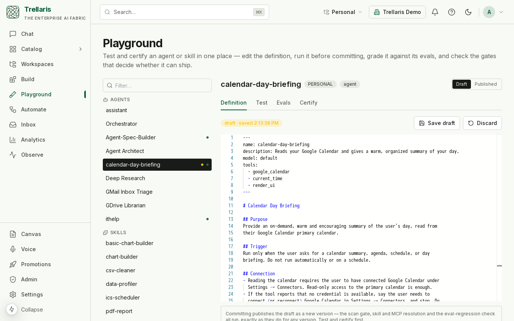Click the draft saved status pill
The image size is (514, 321).
coord(251,123)
